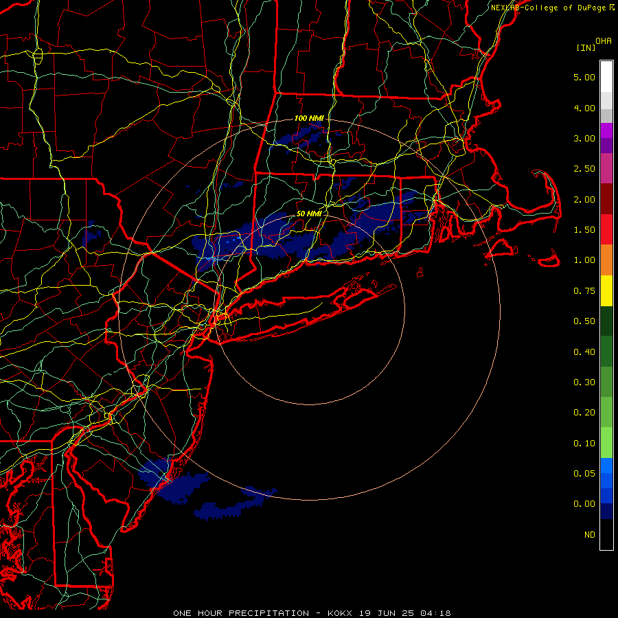Click the "OHA" product code label
The height and width of the screenshot is (618, 618).
click(x=604, y=41)
